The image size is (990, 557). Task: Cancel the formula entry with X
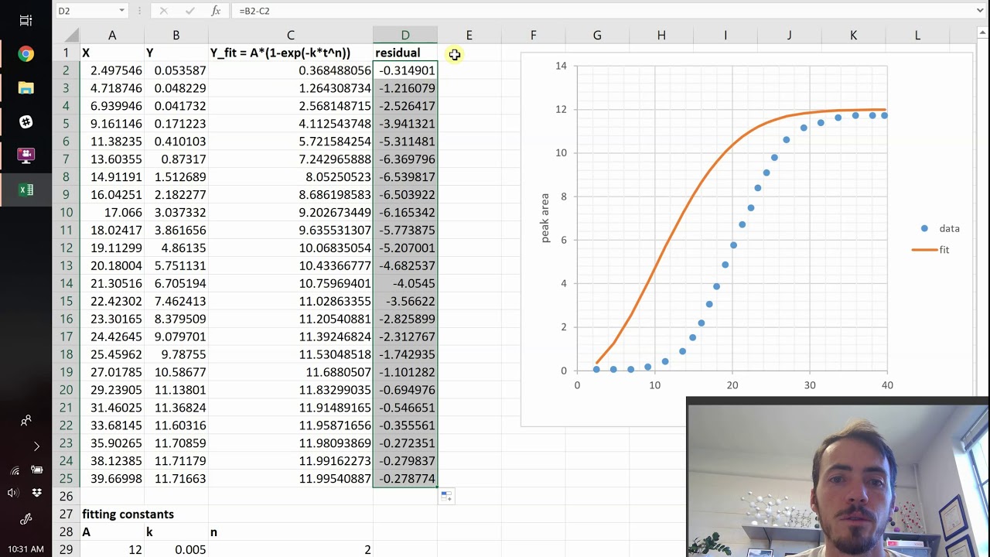pyautogui.click(x=163, y=11)
